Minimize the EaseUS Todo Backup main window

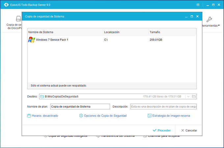tap(208, 5)
